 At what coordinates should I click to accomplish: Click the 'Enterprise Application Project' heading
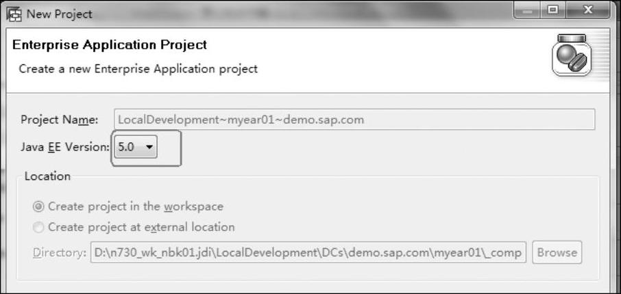(x=110, y=44)
